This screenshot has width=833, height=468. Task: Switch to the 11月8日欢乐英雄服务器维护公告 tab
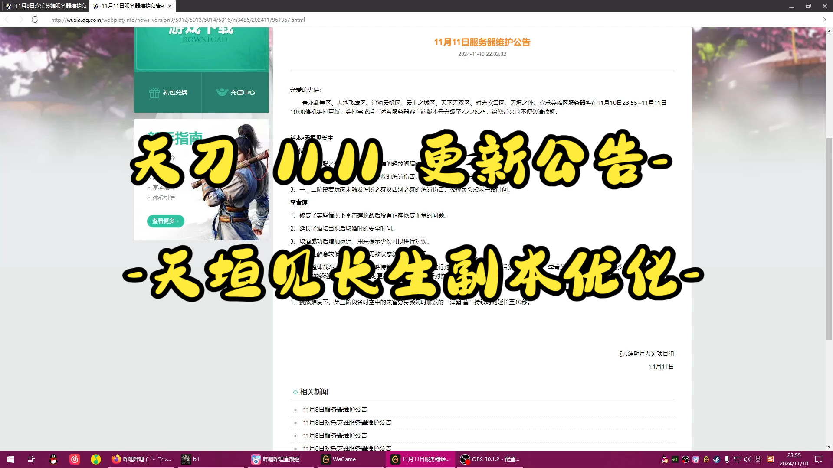pos(46,6)
